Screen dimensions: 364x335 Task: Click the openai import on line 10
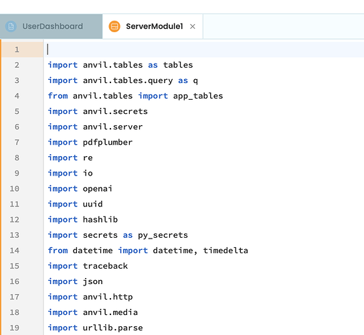click(98, 188)
